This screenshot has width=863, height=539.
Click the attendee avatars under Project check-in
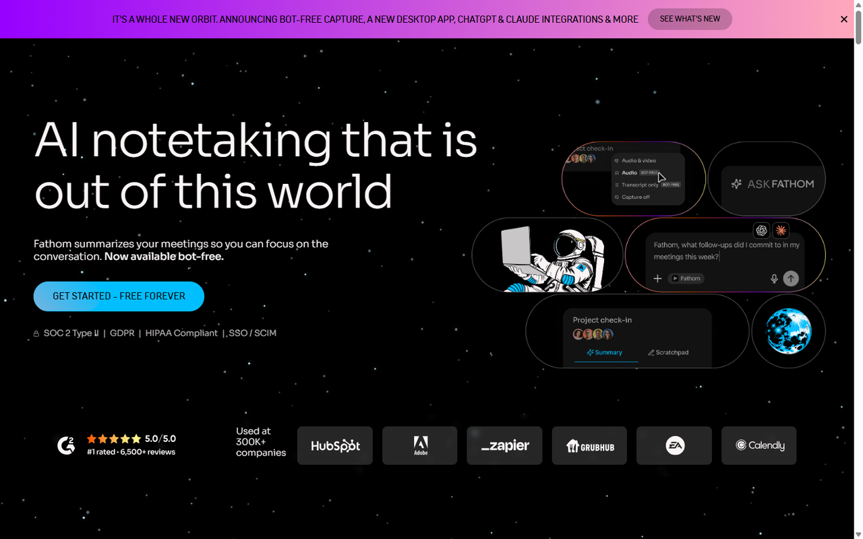tap(593, 334)
